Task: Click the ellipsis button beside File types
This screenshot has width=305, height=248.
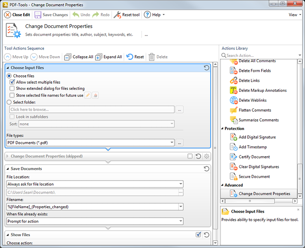Action: (x=179, y=143)
